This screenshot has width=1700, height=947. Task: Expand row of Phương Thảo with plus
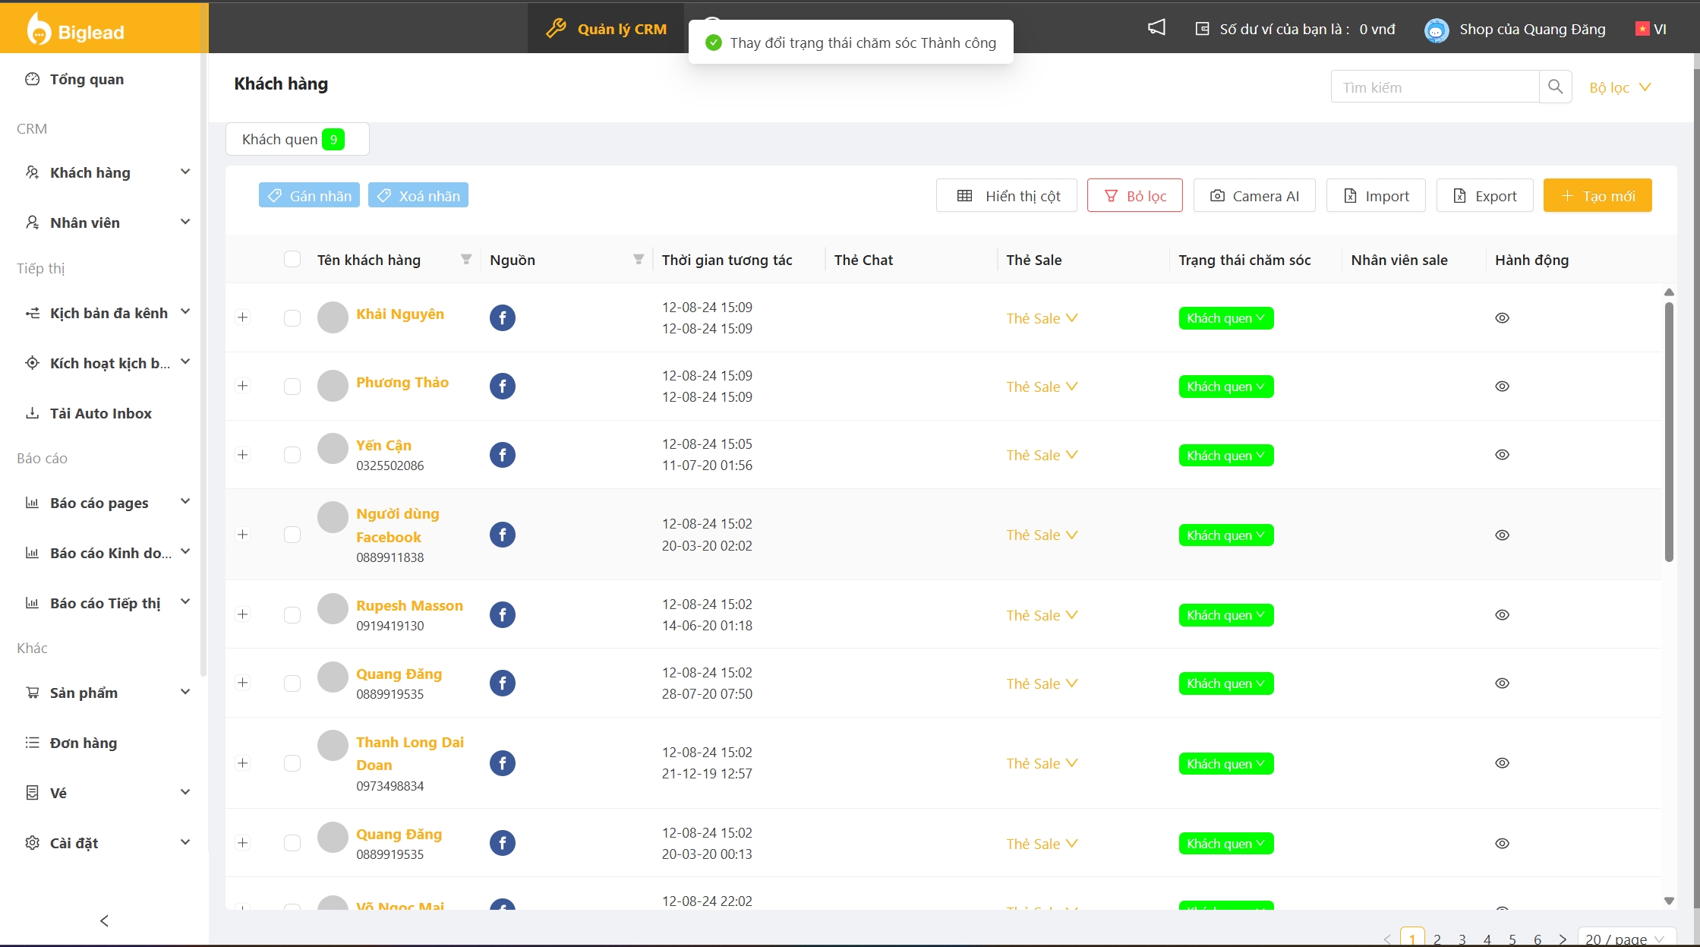click(243, 386)
